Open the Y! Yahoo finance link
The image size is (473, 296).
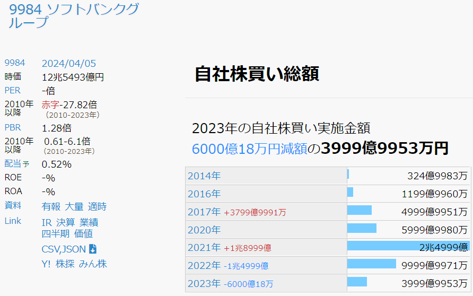(x=46, y=264)
